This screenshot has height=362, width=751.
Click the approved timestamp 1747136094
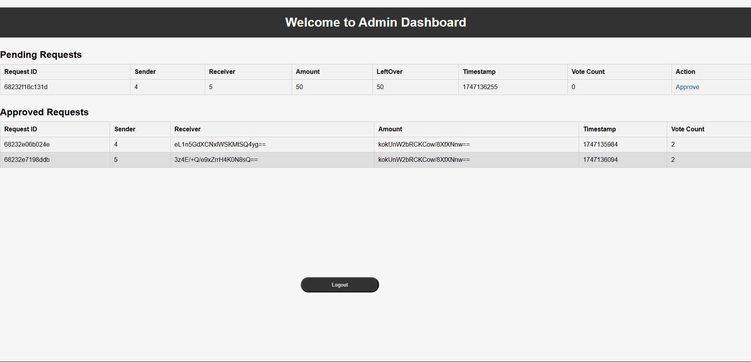600,160
